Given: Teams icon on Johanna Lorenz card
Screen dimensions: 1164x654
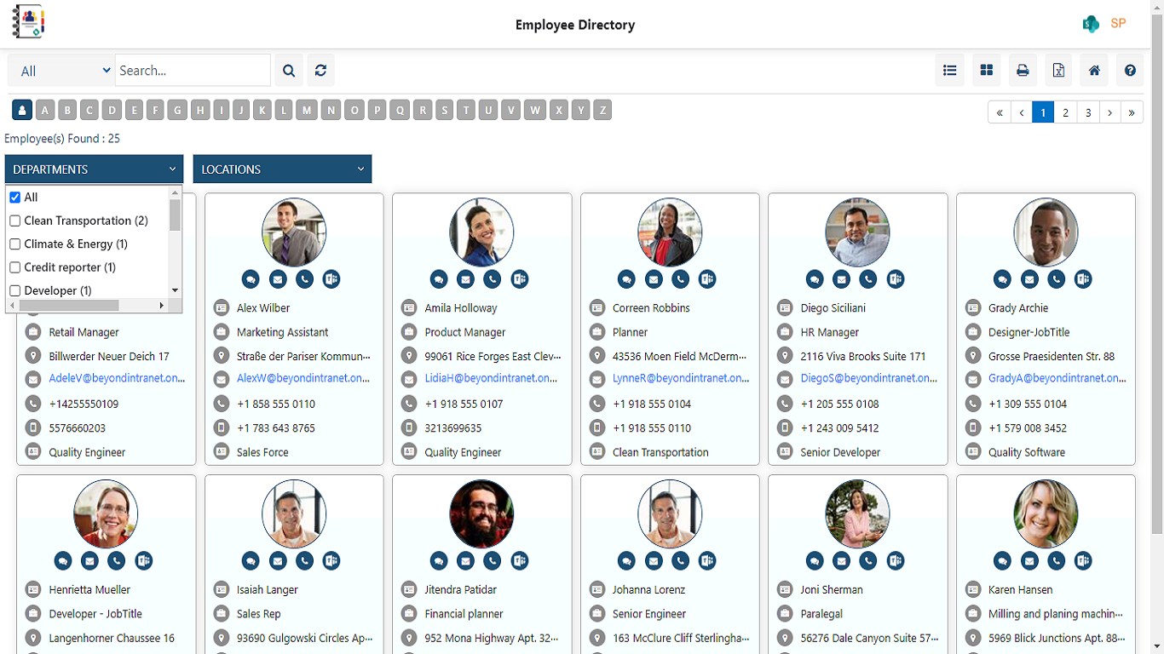Looking at the screenshot, I should pos(707,560).
